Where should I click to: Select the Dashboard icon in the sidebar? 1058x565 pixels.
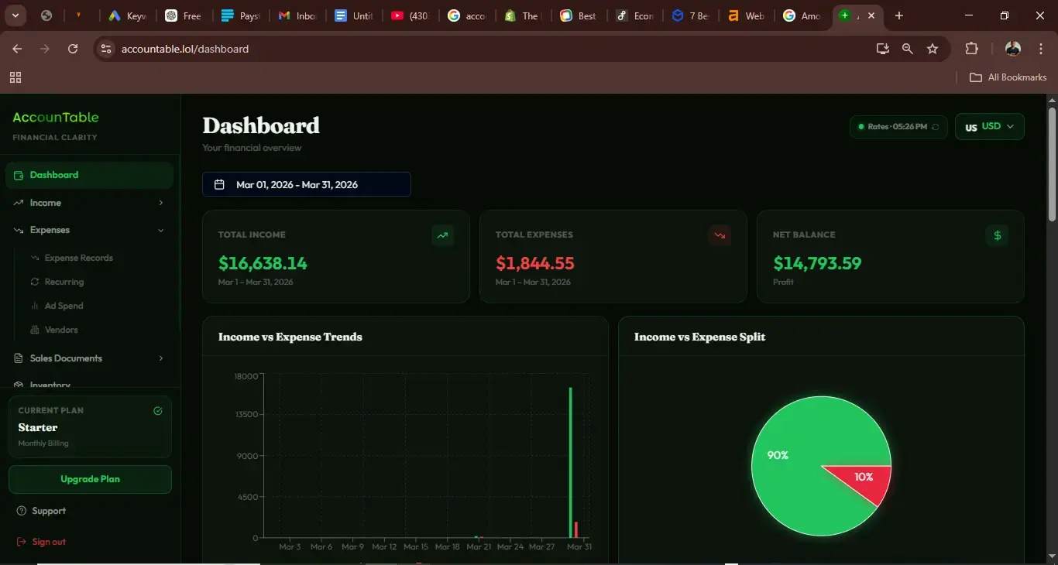coord(19,175)
